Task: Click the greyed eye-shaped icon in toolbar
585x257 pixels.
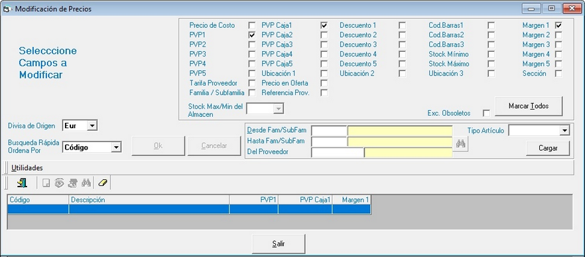Action: coord(59,183)
